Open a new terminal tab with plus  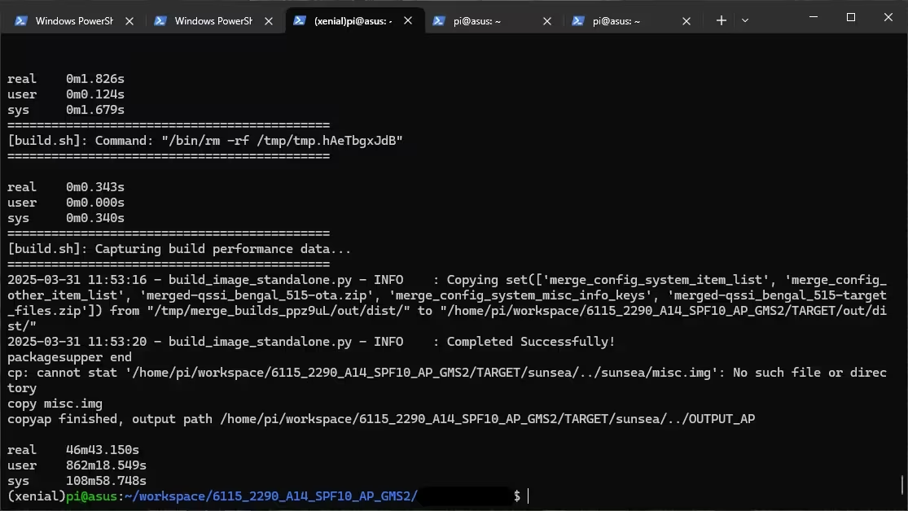(721, 21)
